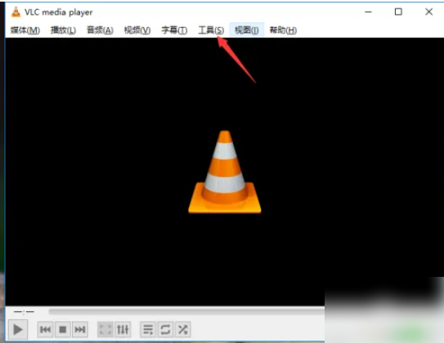Open the 音频(A) menu

tap(100, 30)
